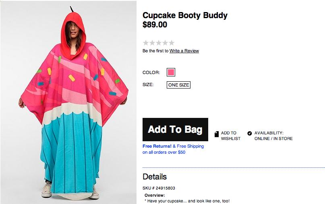Viewport: 325px width, 204px height.
Task: Click the Availability: Online / In Store text
Action: click(x=273, y=136)
